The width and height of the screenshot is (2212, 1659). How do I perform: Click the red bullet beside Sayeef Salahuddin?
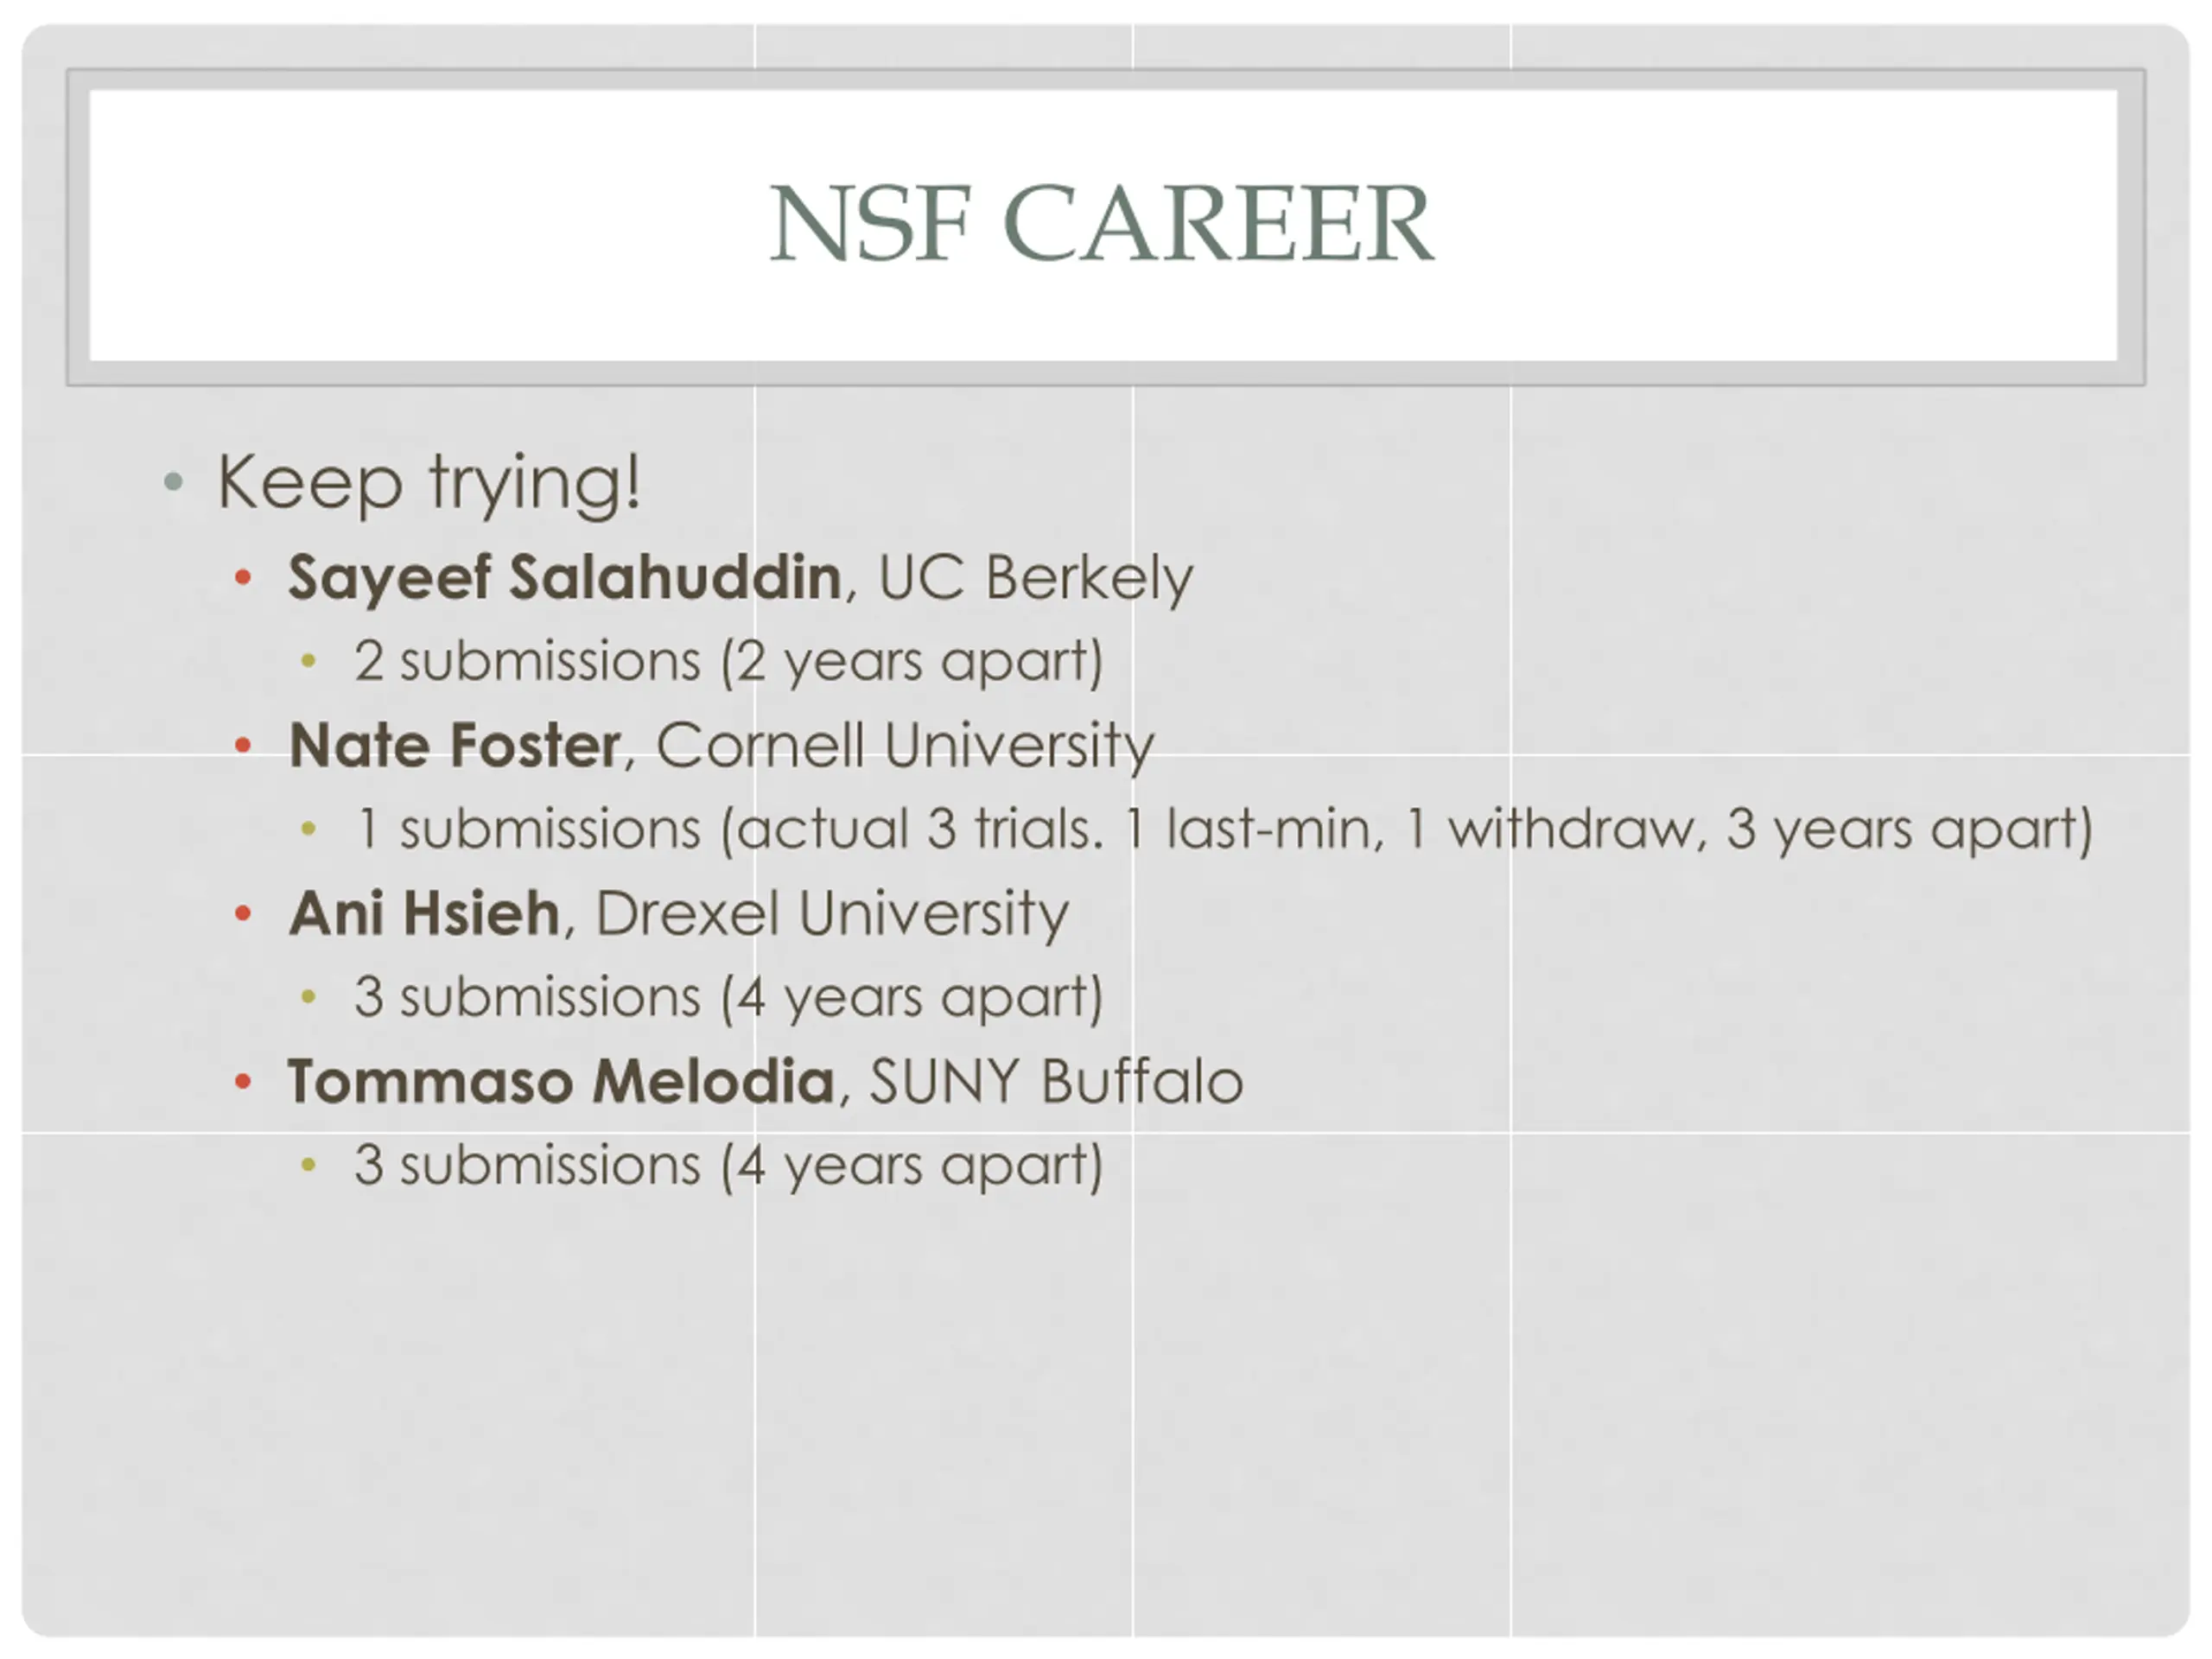click(x=243, y=577)
